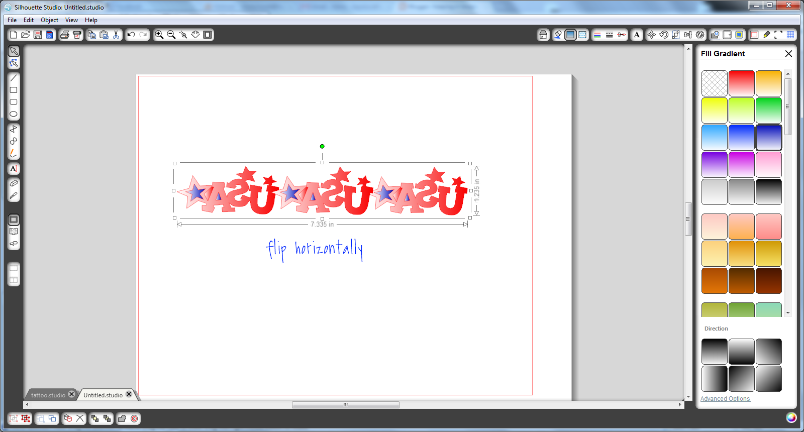
Task: Choose the black-to-white gradient swatch
Action: 769,192
